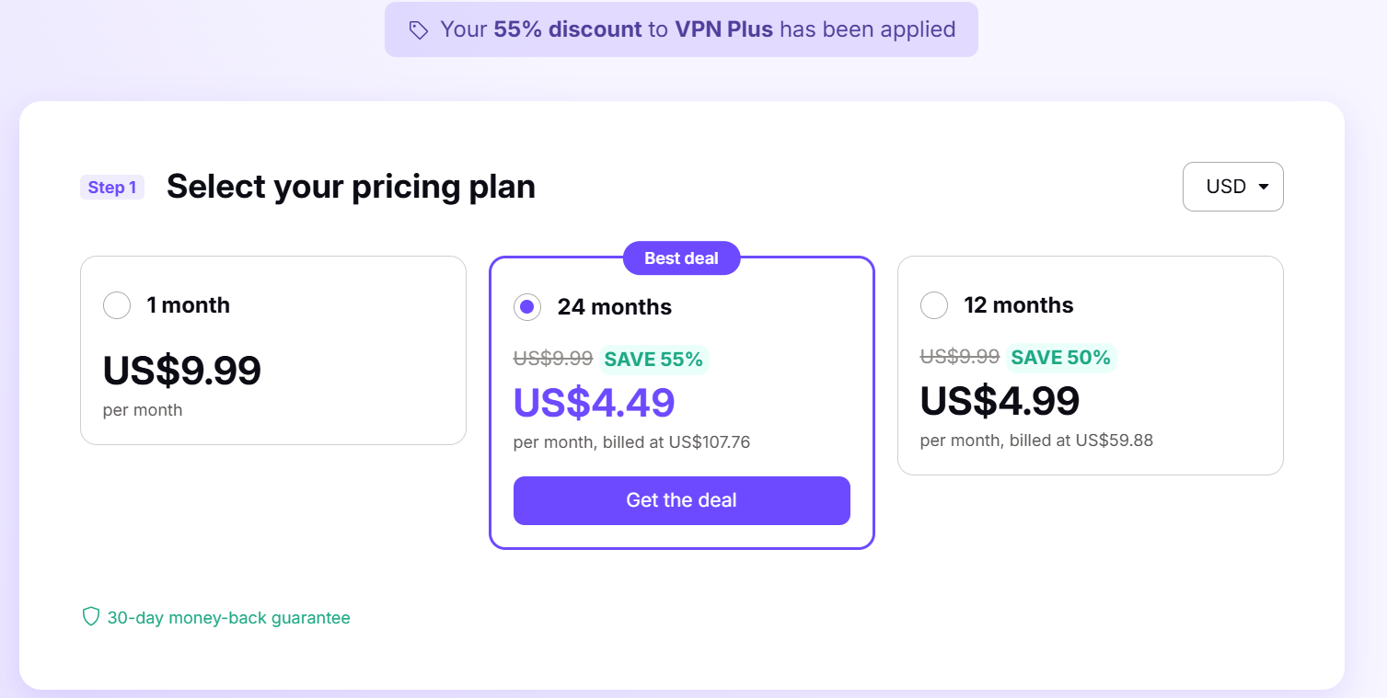Select the 12 months plan radio button
Screen dimensions: 1387x698
tap(934, 304)
